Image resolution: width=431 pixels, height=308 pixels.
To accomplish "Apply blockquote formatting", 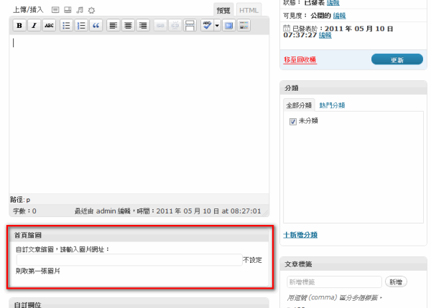I will coord(96,26).
